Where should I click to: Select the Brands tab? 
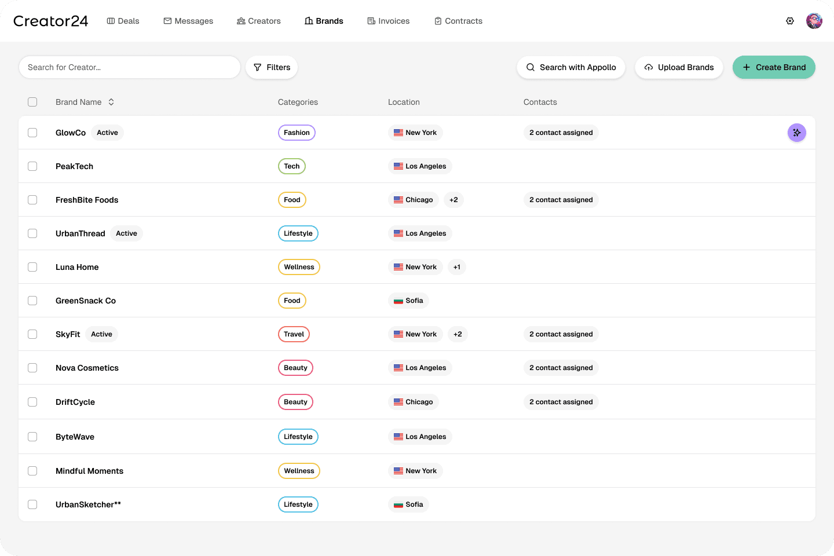pyautogui.click(x=324, y=21)
